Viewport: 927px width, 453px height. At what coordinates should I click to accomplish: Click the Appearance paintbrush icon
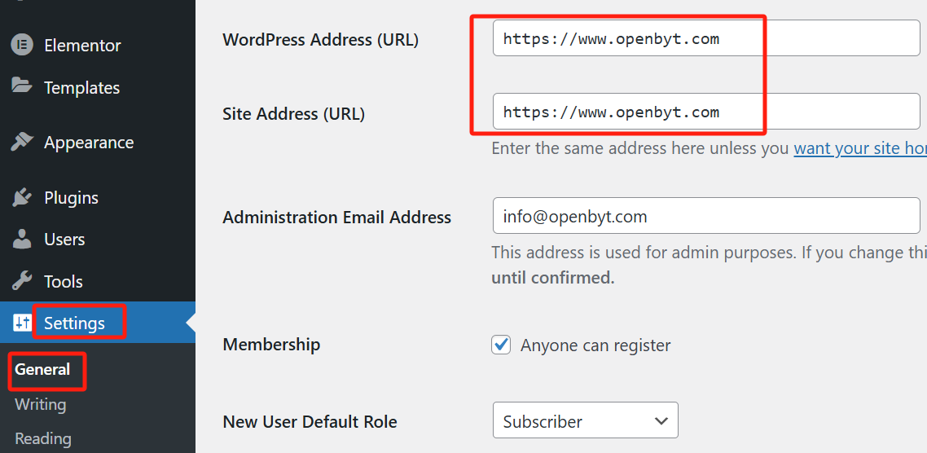[x=22, y=143]
